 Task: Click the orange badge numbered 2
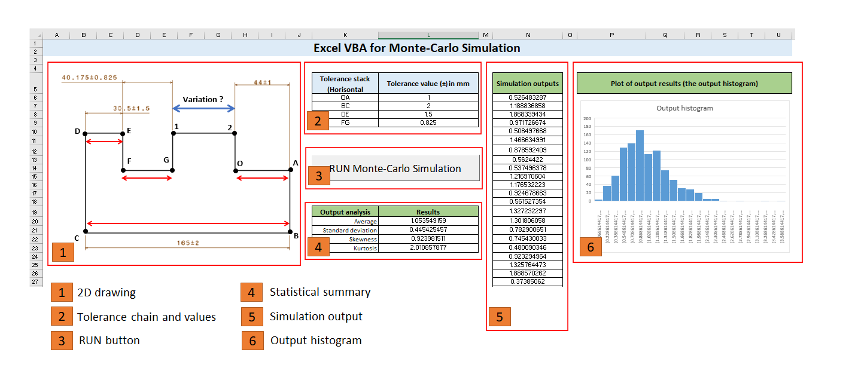pyautogui.click(x=319, y=120)
